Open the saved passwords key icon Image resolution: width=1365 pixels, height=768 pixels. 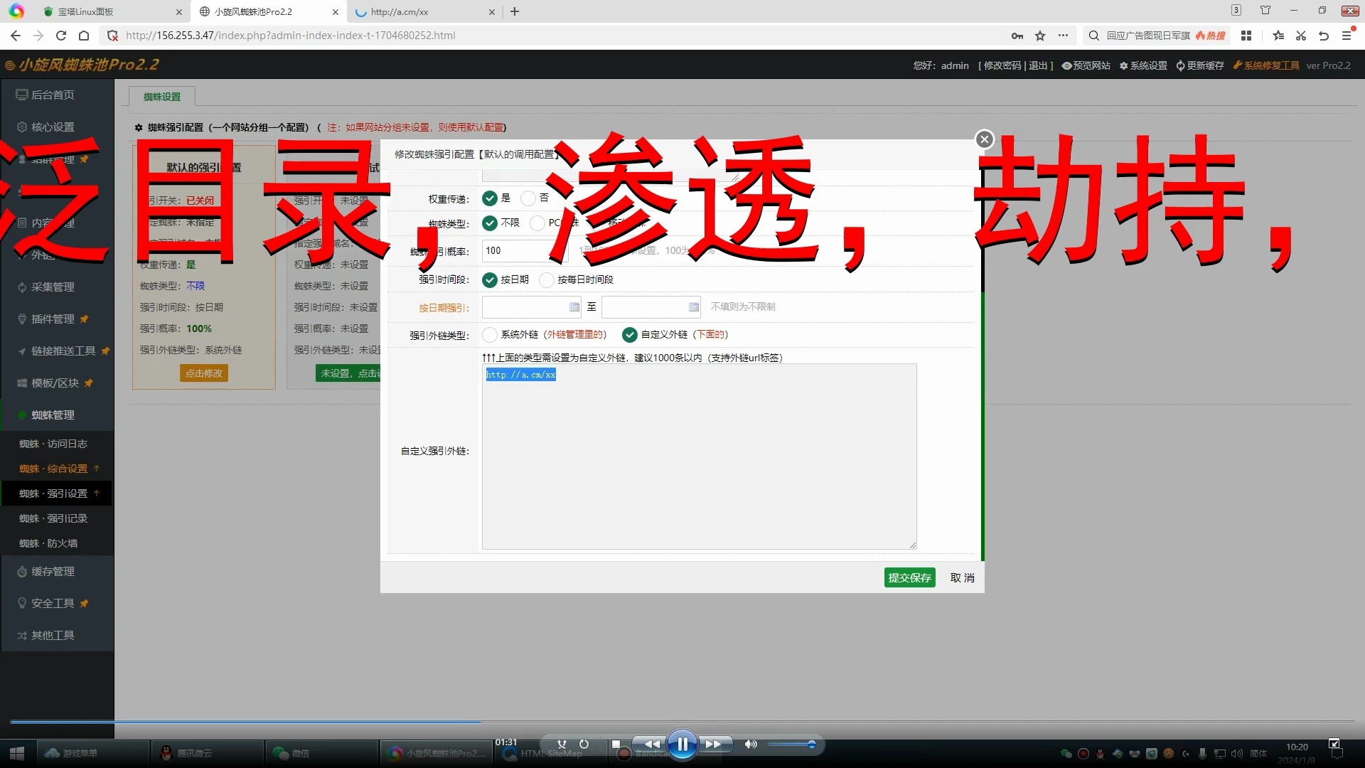(1017, 36)
